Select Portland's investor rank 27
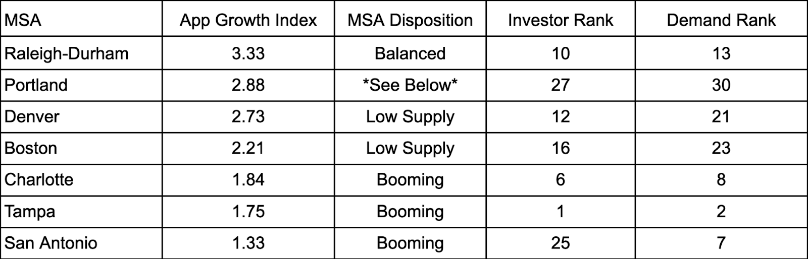 tap(560, 85)
